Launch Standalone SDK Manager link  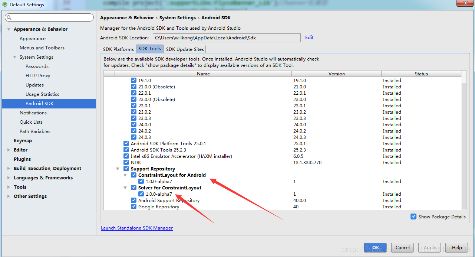coord(137,228)
